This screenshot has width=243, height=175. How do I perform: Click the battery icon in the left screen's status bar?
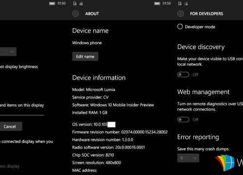click(x=52, y=3)
